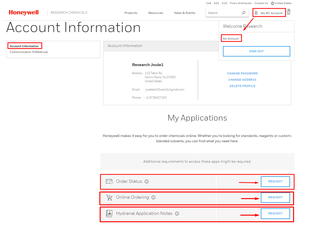Expand the Products menu
This screenshot has height=225, width=311.
[131, 13]
